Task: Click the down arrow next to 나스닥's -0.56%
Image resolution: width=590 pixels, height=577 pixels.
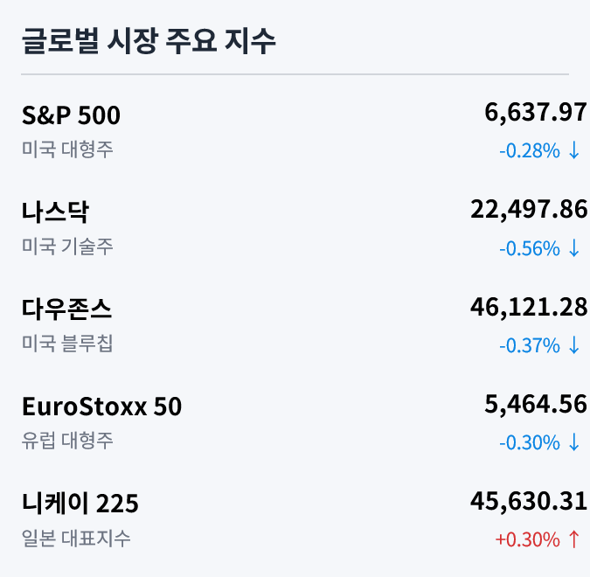Action: tap(574, 248)
